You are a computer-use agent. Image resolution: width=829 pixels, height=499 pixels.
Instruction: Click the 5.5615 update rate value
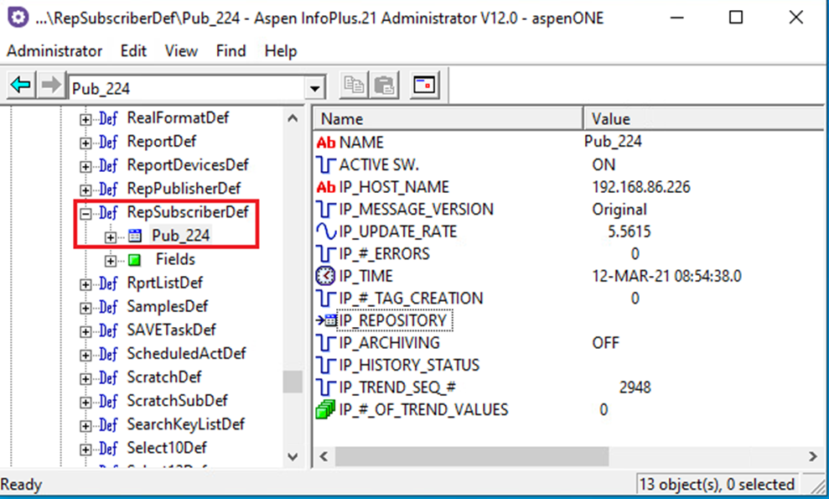(x=630, y=231)
